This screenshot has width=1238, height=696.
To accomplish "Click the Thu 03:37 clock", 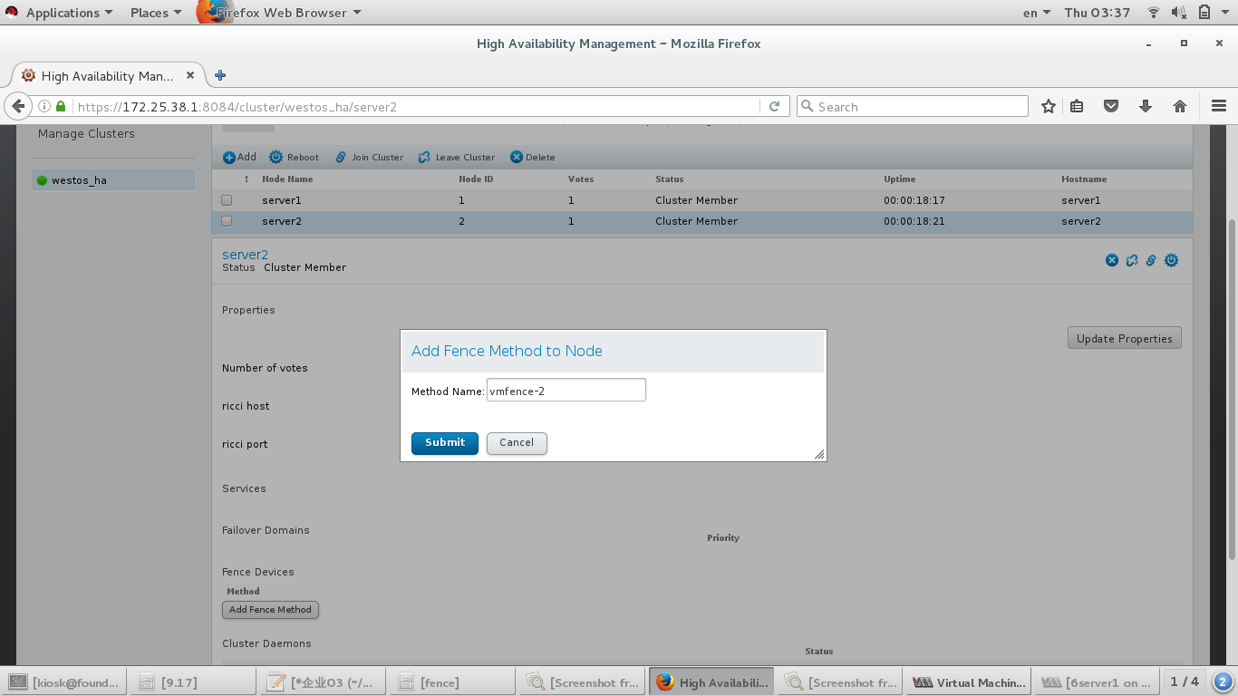I will point(1098,13).
